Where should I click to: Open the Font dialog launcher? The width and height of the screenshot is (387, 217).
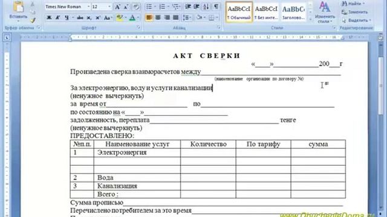pos(138,28)
